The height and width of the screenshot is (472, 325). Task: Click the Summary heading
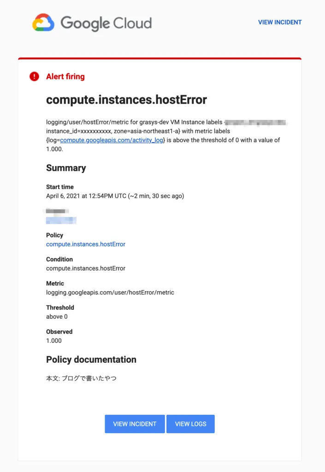pyautogui.click(x=66, y=168)
